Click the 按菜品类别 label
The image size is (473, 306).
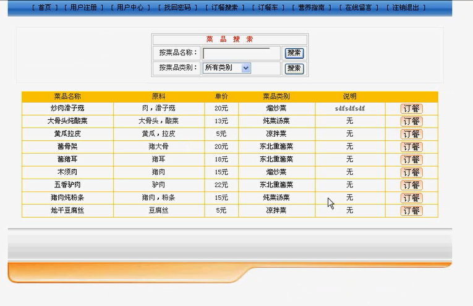coord(178,67)
